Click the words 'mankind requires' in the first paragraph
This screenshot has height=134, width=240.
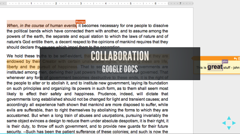point(135,42)
